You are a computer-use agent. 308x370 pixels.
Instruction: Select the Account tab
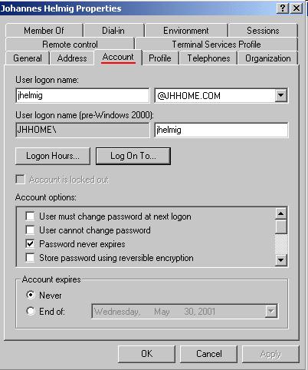coord(118,57)
